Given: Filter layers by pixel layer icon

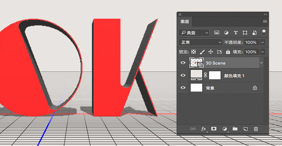Looking at the screenshot, I should pos(217,33).
